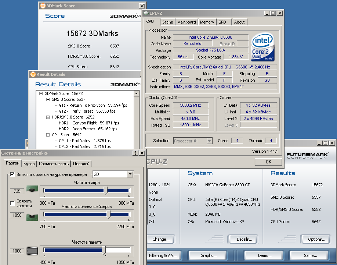Click the Core Voltage value 1.384 V
Screen dimensions: 337x265
tap(236, 57)
